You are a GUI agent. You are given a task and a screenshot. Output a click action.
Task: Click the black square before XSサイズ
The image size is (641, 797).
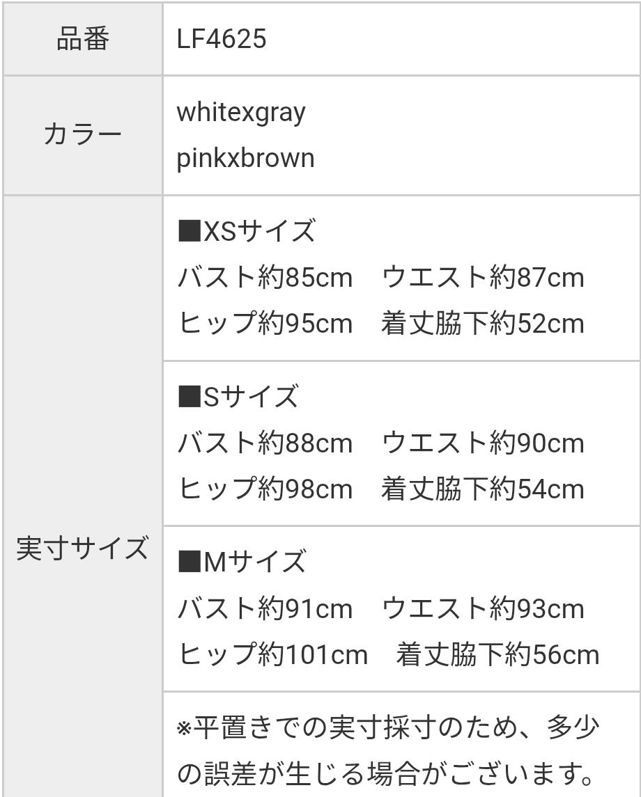[189, 231]
